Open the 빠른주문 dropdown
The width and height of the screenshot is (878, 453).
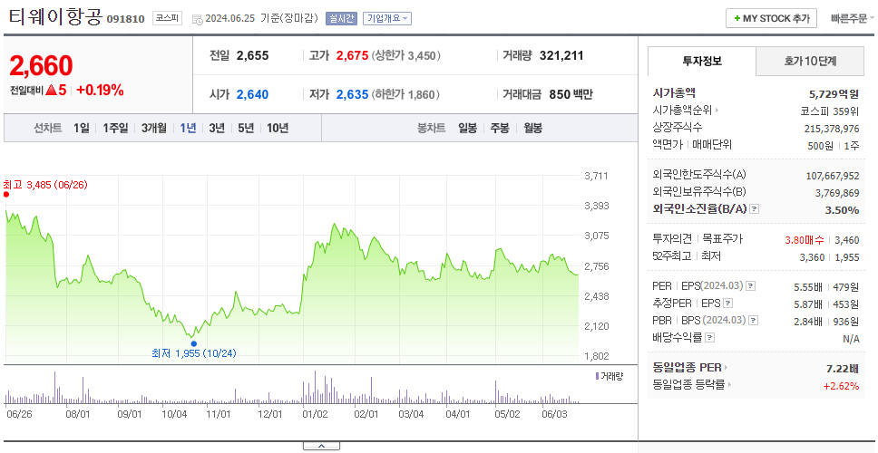pos(853,18)
